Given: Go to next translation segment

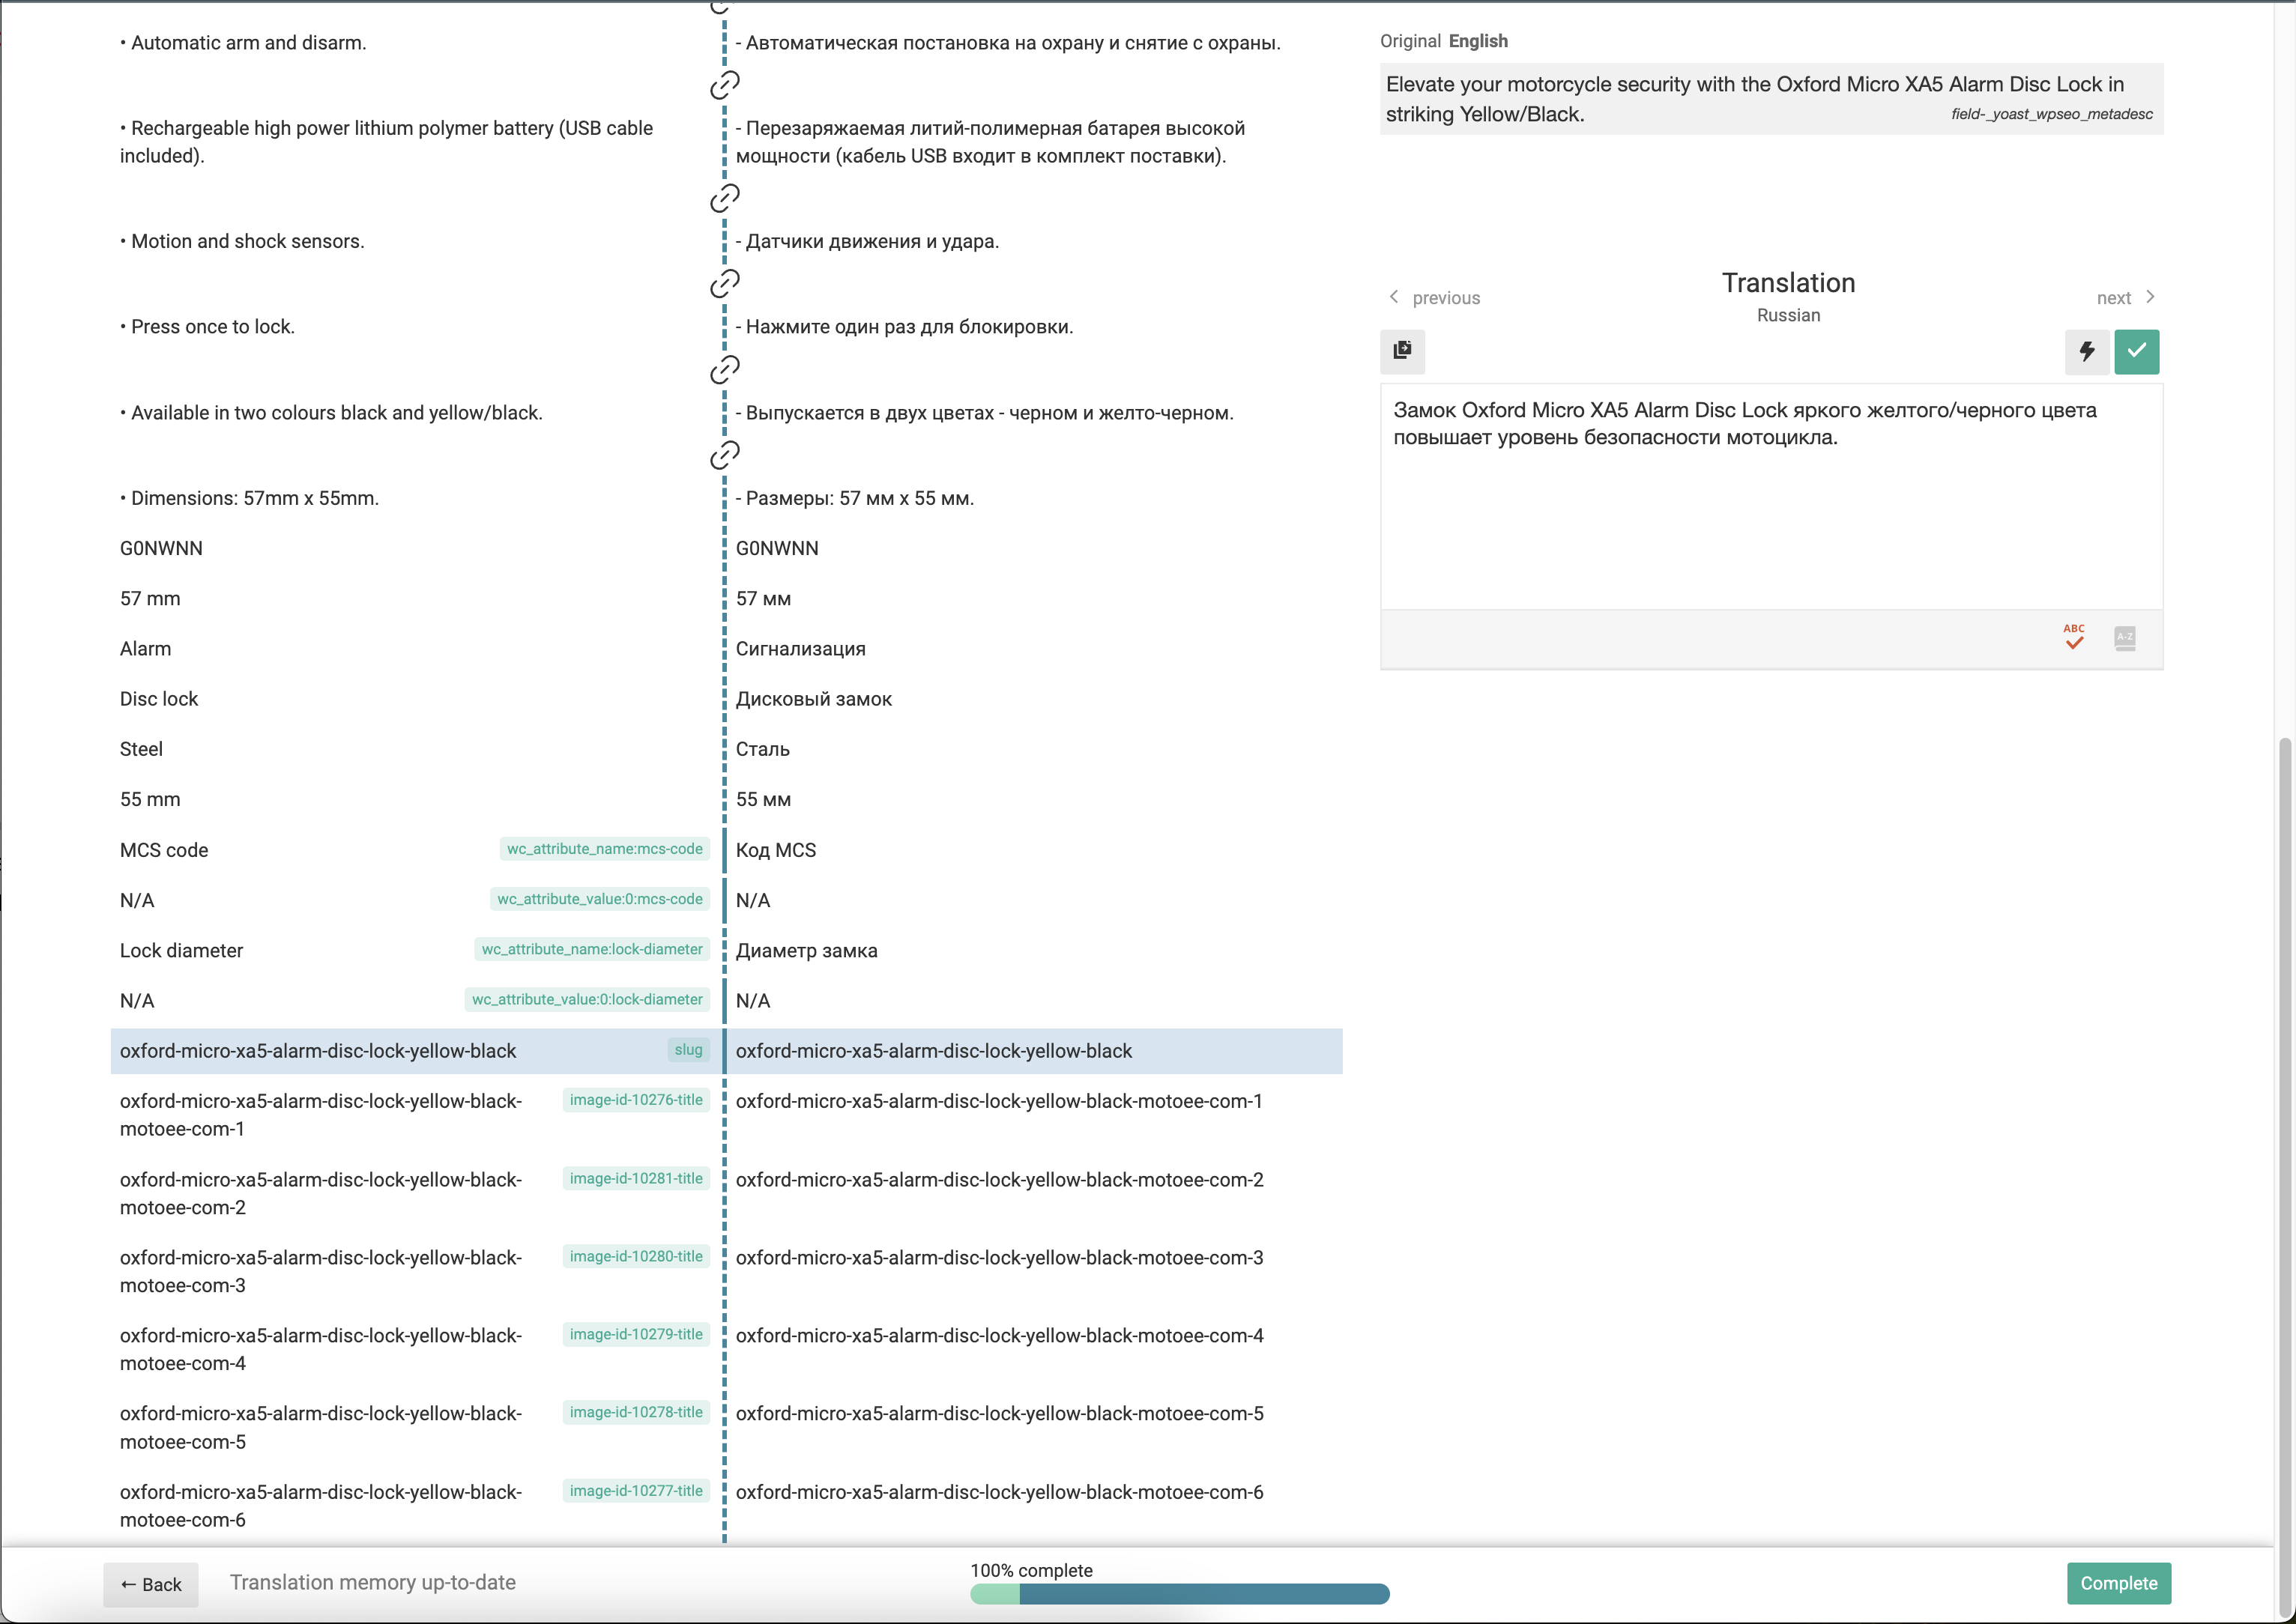Looking at the screenshot, I should [x=2126, y=297].
